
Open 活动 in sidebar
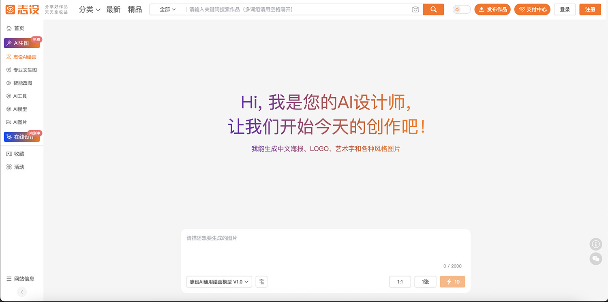point(19,167)
